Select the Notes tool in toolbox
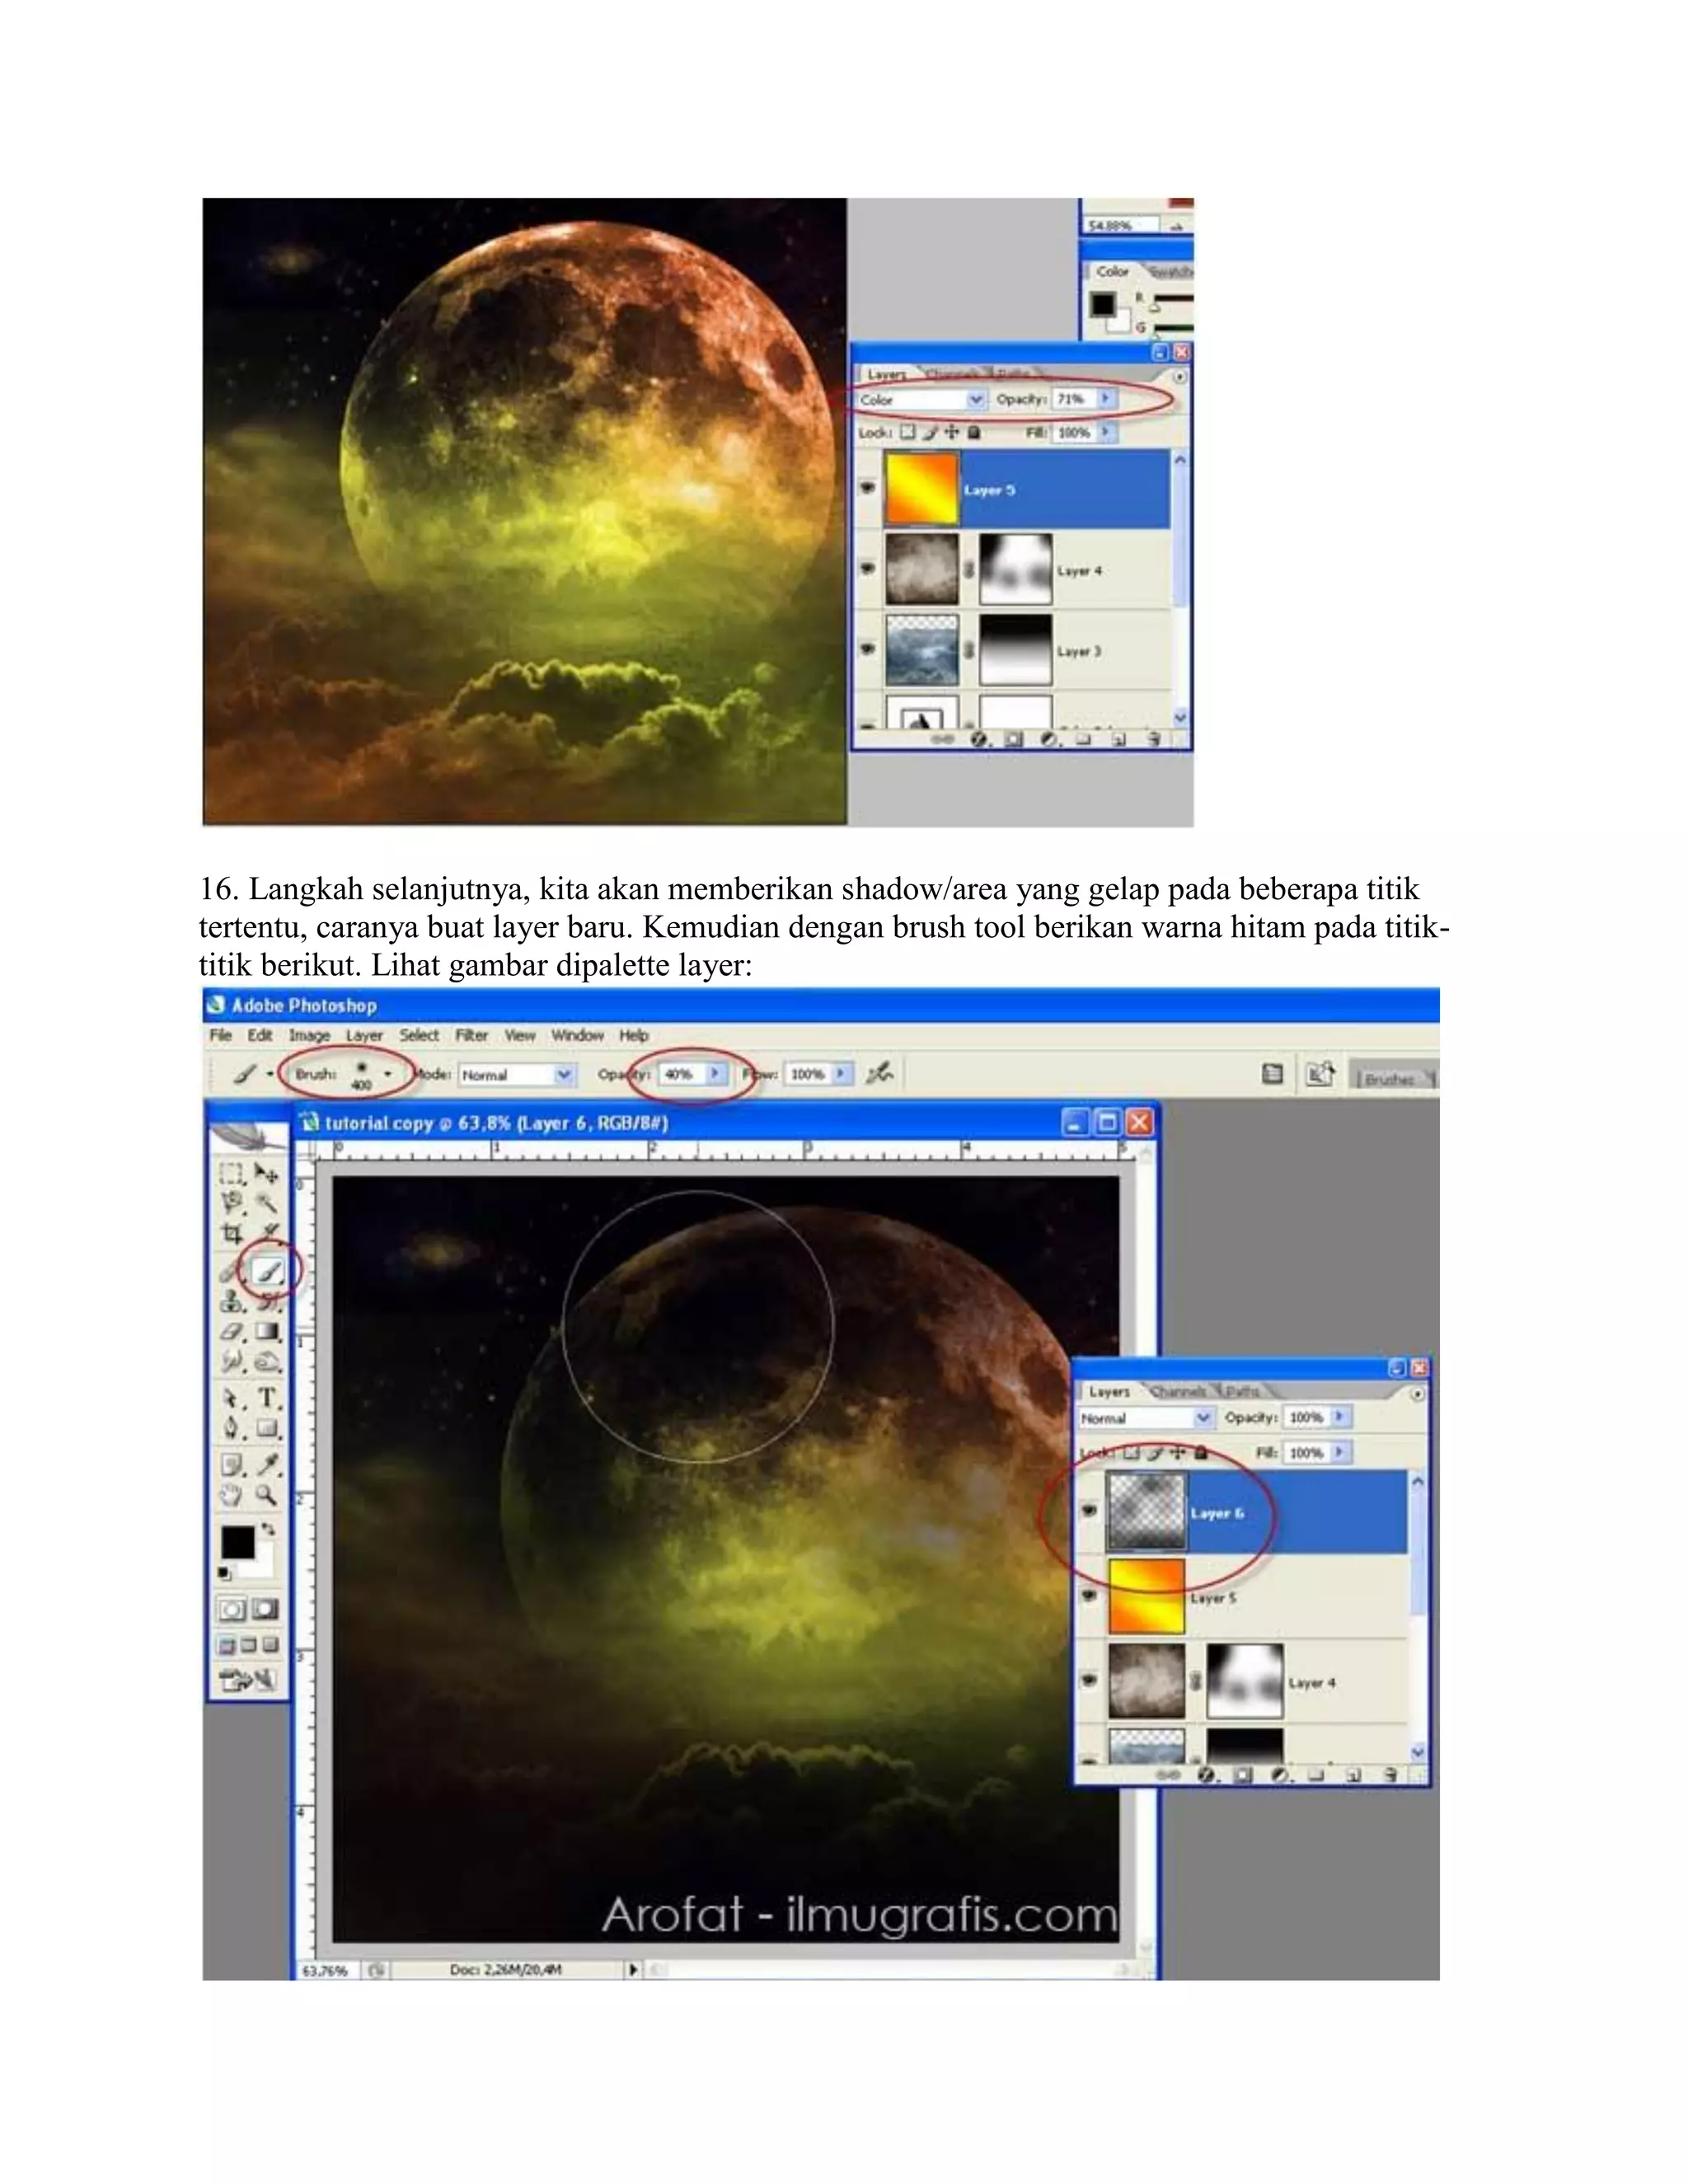Viewport: 1688px width, 2184px height. click(232, 1465)
